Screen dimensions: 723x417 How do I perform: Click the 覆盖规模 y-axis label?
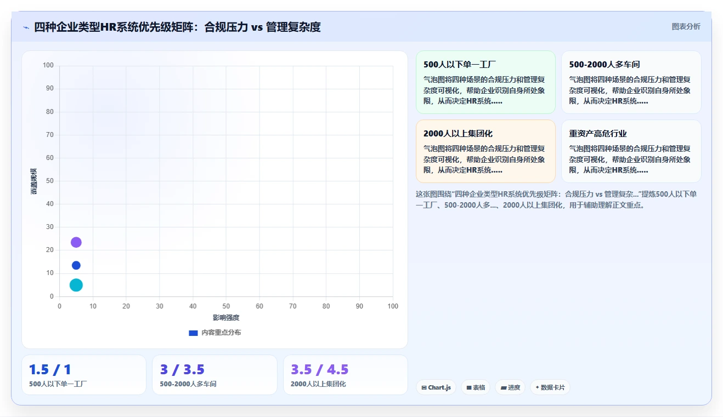click(x=34, y=181)
